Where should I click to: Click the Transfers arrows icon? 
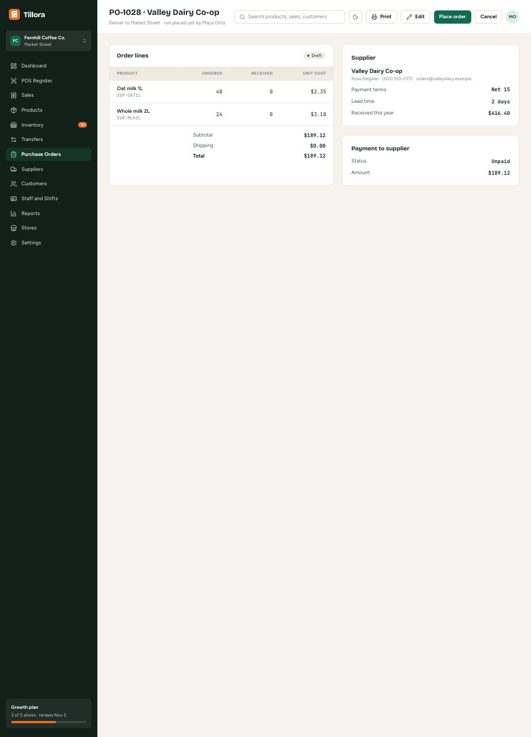(14, 139)
